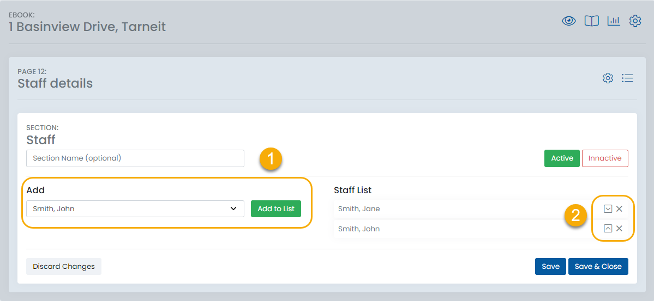Click the Discard Changes button
Screen dimensions: 654x301
(64, 267)
